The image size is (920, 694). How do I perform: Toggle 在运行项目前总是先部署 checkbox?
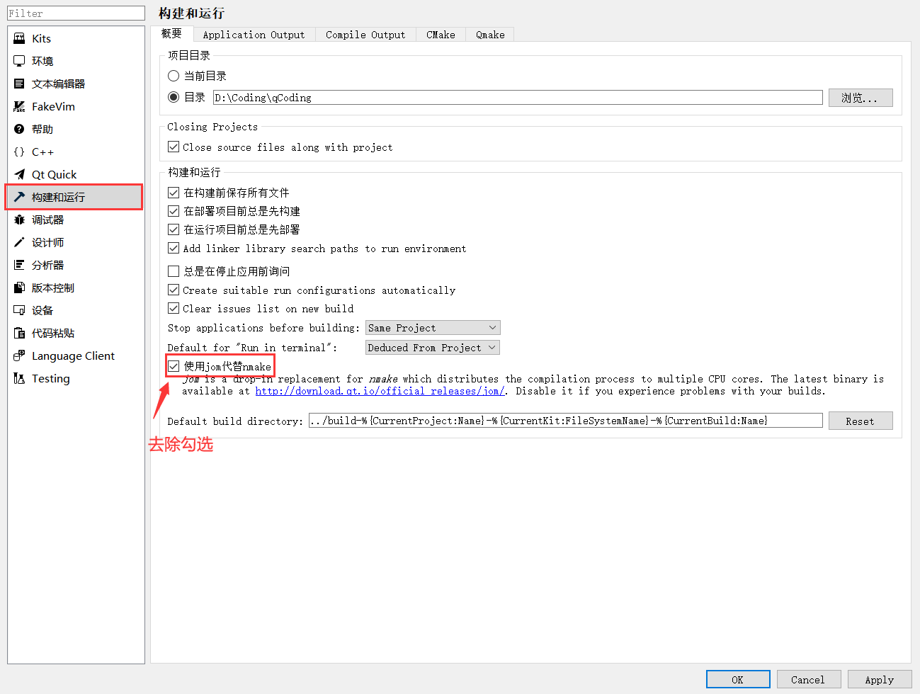pyautogui.click(x=174, y=229)
